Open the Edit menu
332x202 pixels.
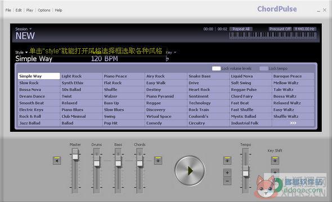point(19,10)
